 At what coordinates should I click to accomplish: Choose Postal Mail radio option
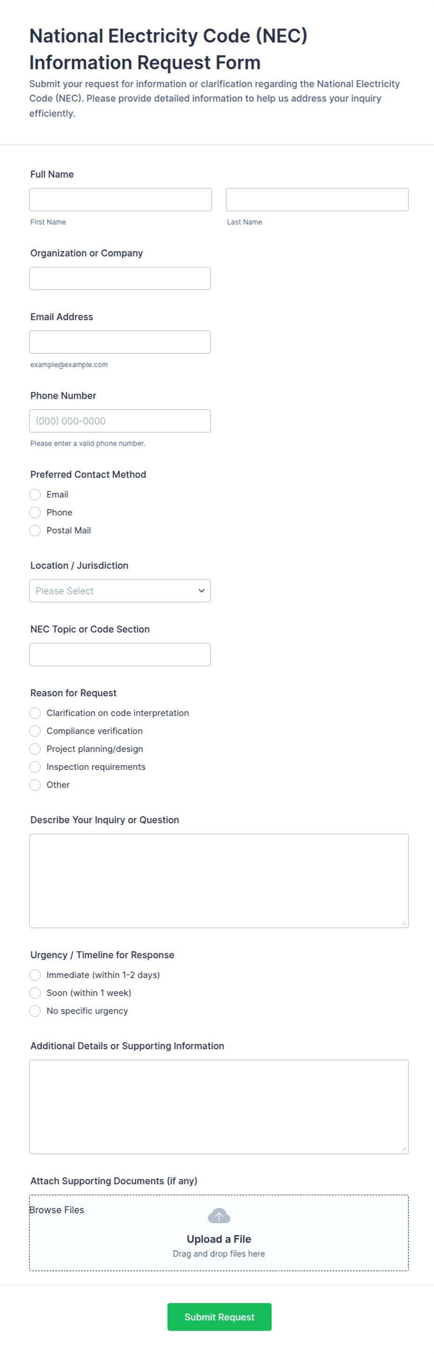tap(35, 530)
